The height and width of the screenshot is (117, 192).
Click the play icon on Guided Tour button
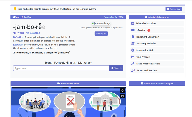168,9
